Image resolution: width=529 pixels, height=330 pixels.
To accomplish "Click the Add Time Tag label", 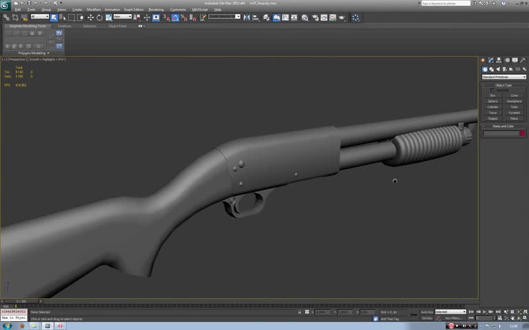I will pos(390,319).
